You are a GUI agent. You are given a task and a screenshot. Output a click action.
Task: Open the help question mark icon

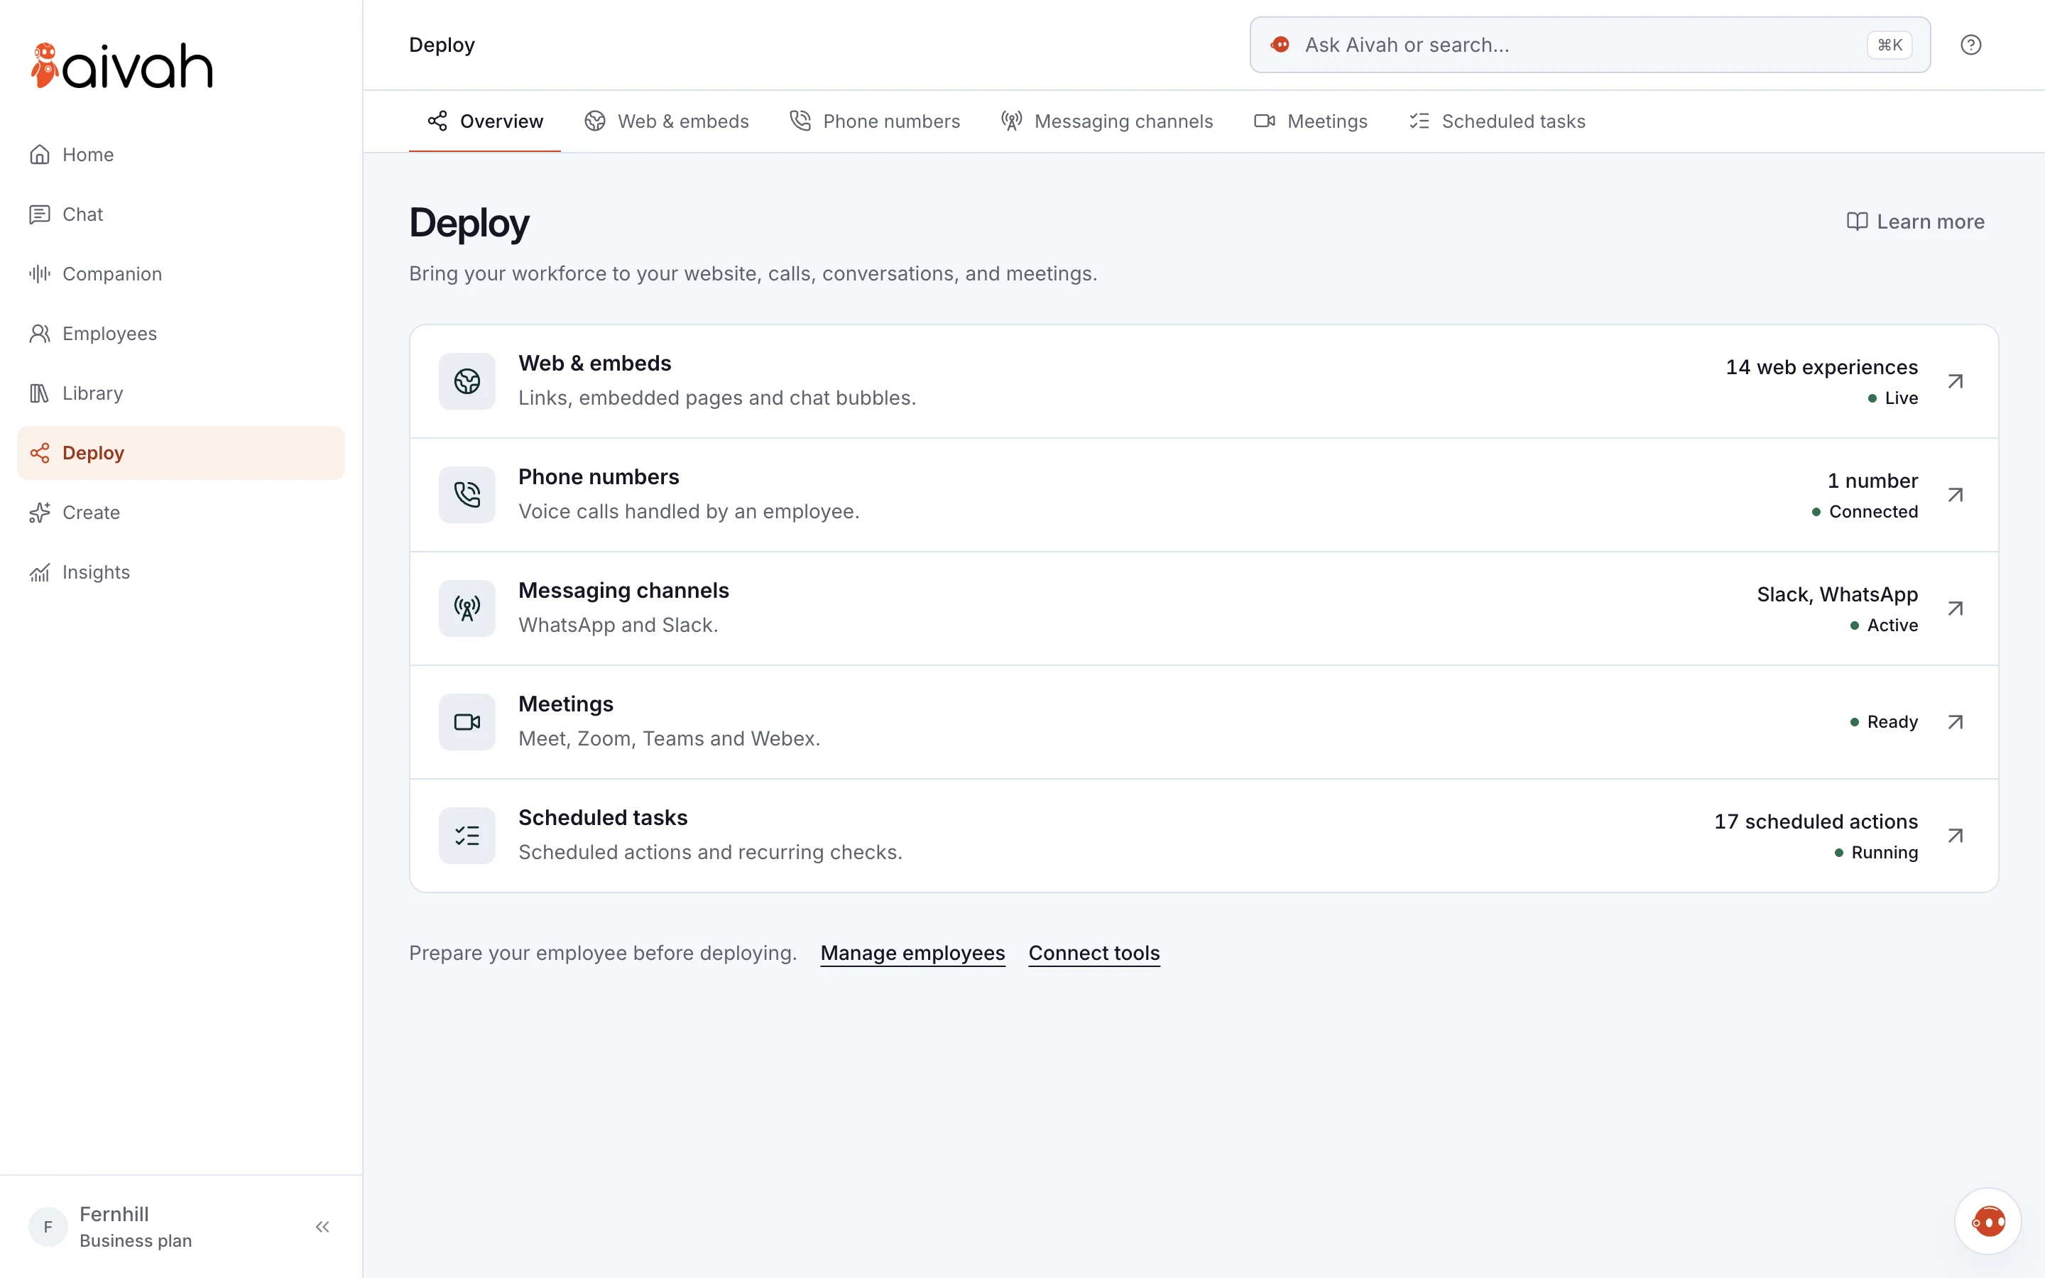point(1970,45)
